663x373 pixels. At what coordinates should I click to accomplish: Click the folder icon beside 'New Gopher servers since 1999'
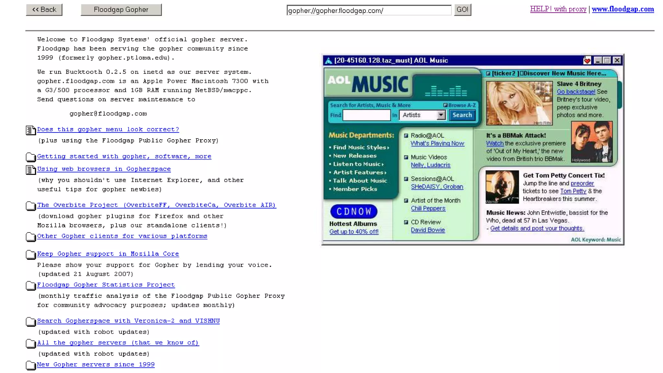pos(31,366)
